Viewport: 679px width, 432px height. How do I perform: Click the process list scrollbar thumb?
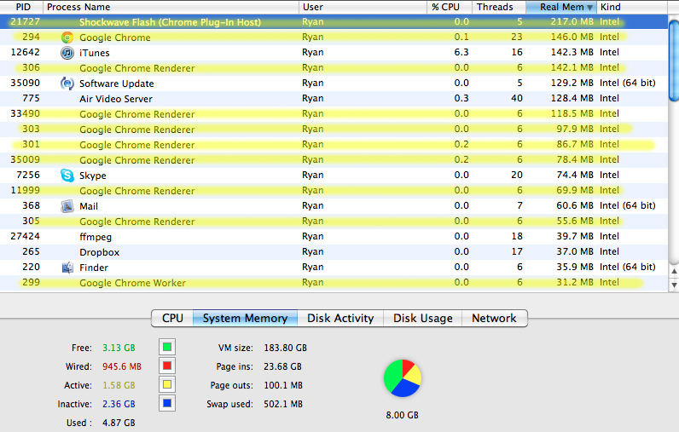[x=674, y=59]
